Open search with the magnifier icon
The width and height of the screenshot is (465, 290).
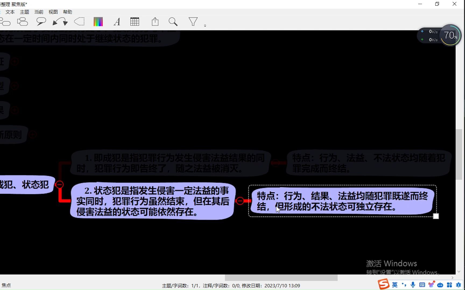click(x=173, y=22)
